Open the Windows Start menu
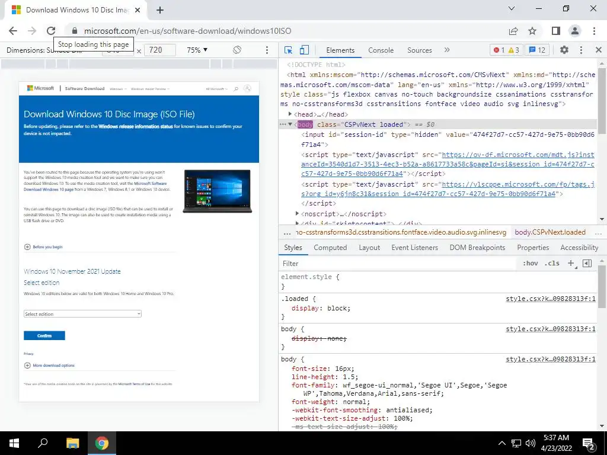 pos(14,443)
